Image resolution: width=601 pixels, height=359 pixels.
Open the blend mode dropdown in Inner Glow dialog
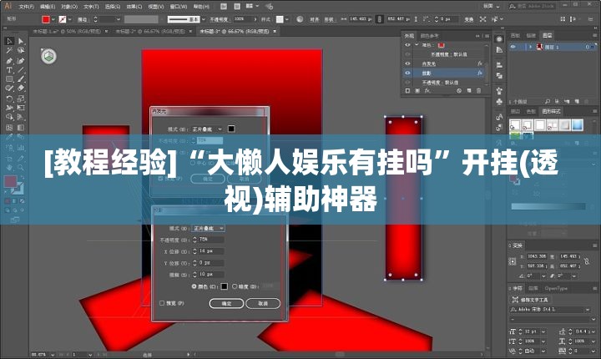(207, 129)
